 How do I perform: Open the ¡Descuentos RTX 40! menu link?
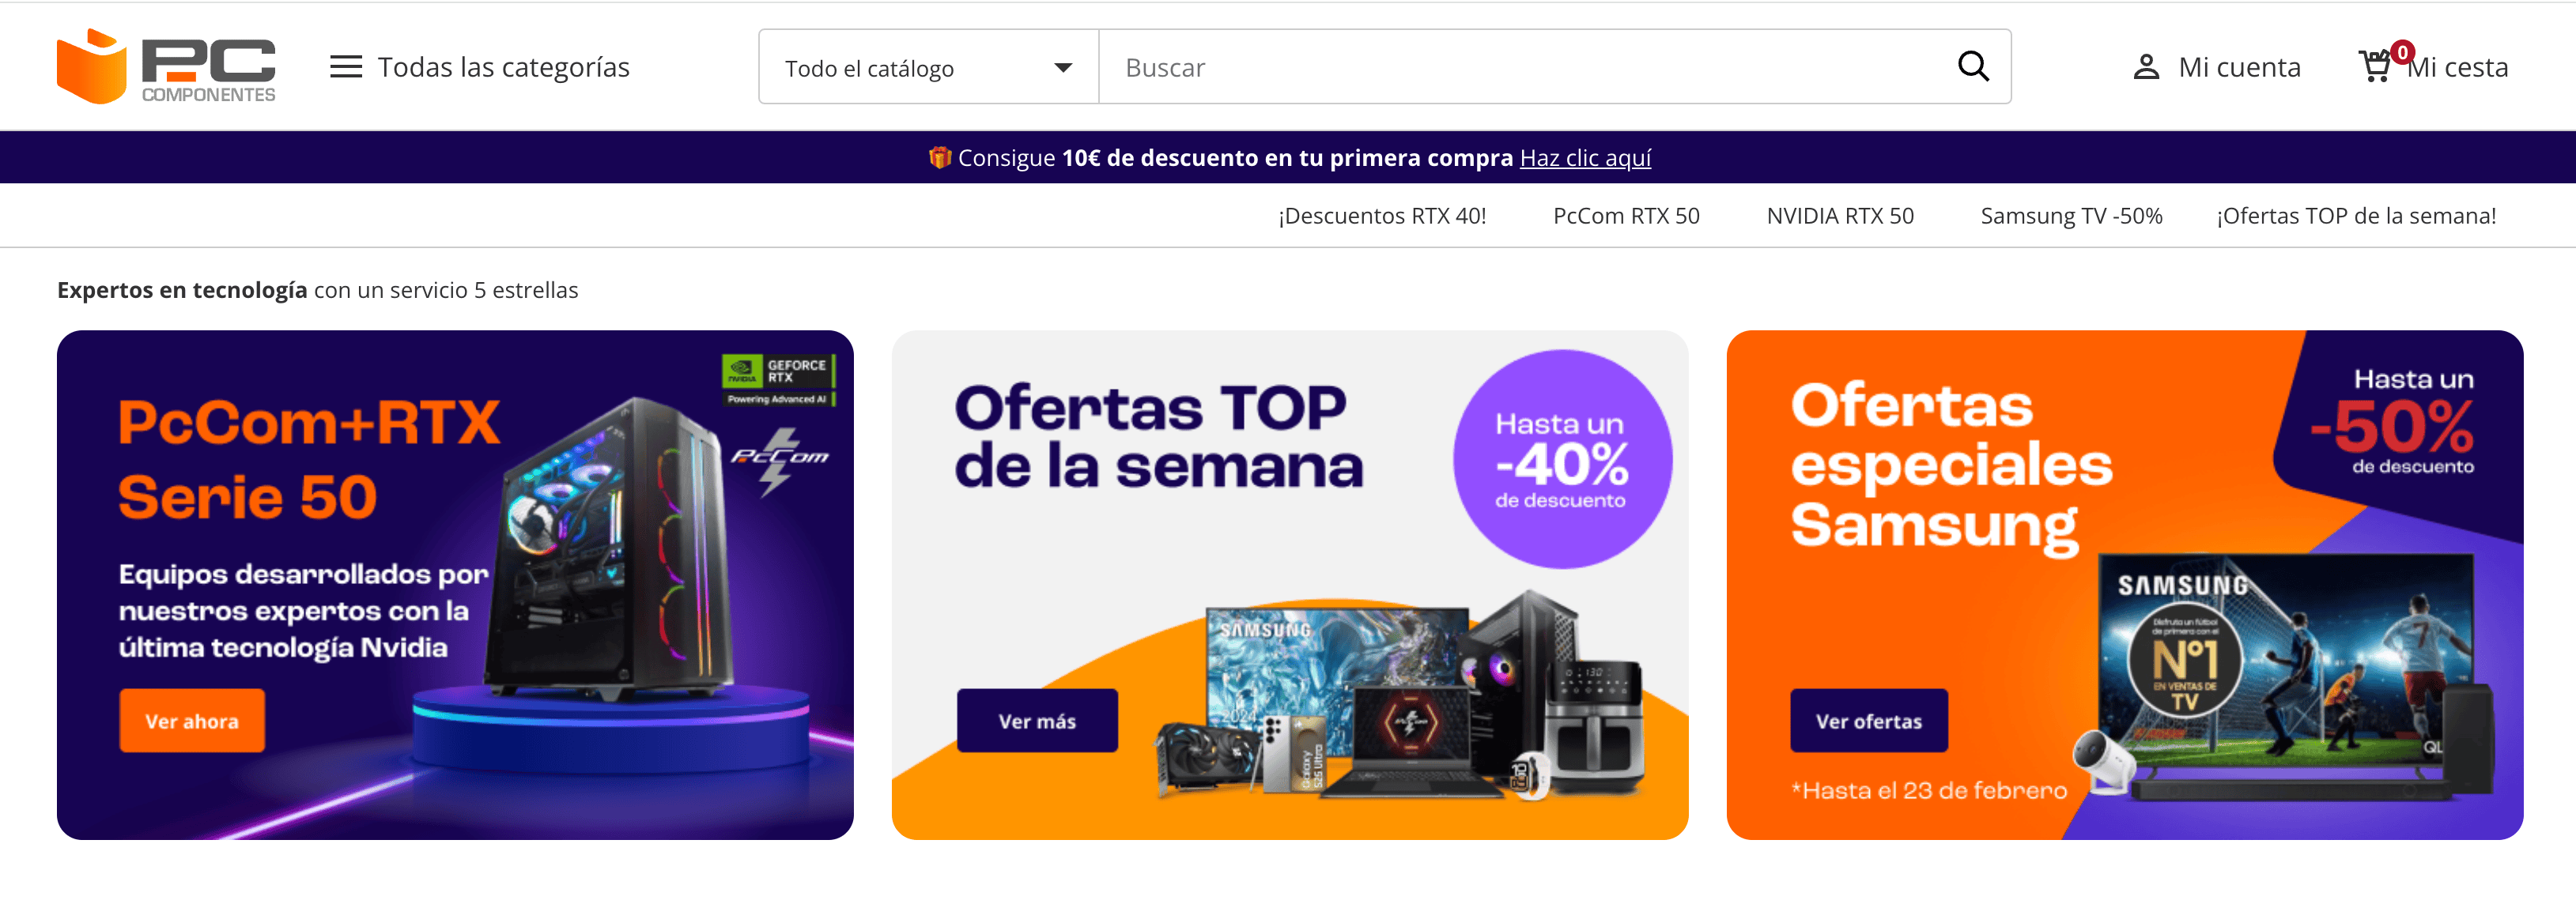[1382, 216]
